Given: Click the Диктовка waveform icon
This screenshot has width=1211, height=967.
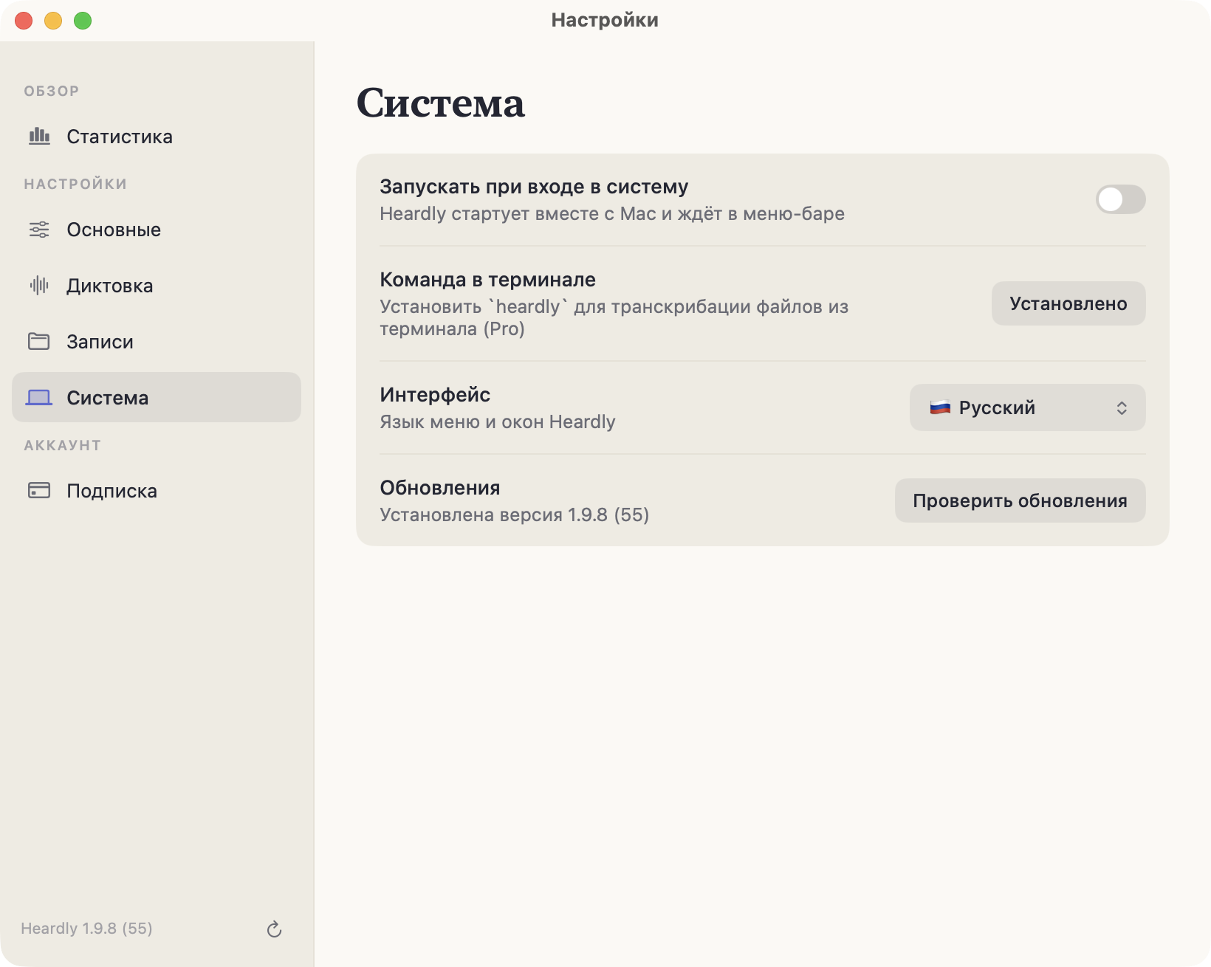Looking at the screenshot, I should pos(39,286).
